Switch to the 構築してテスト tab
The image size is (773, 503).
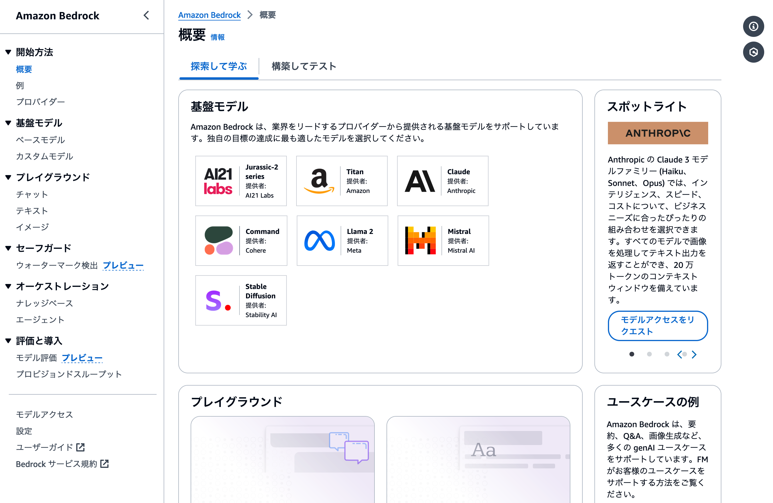(x=304, y=66)
